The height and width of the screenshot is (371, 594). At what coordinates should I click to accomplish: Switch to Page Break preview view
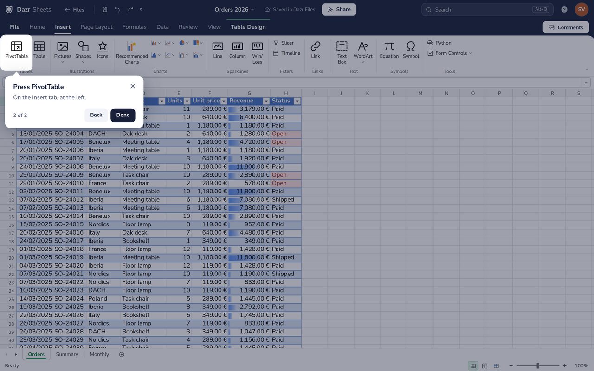496,366
